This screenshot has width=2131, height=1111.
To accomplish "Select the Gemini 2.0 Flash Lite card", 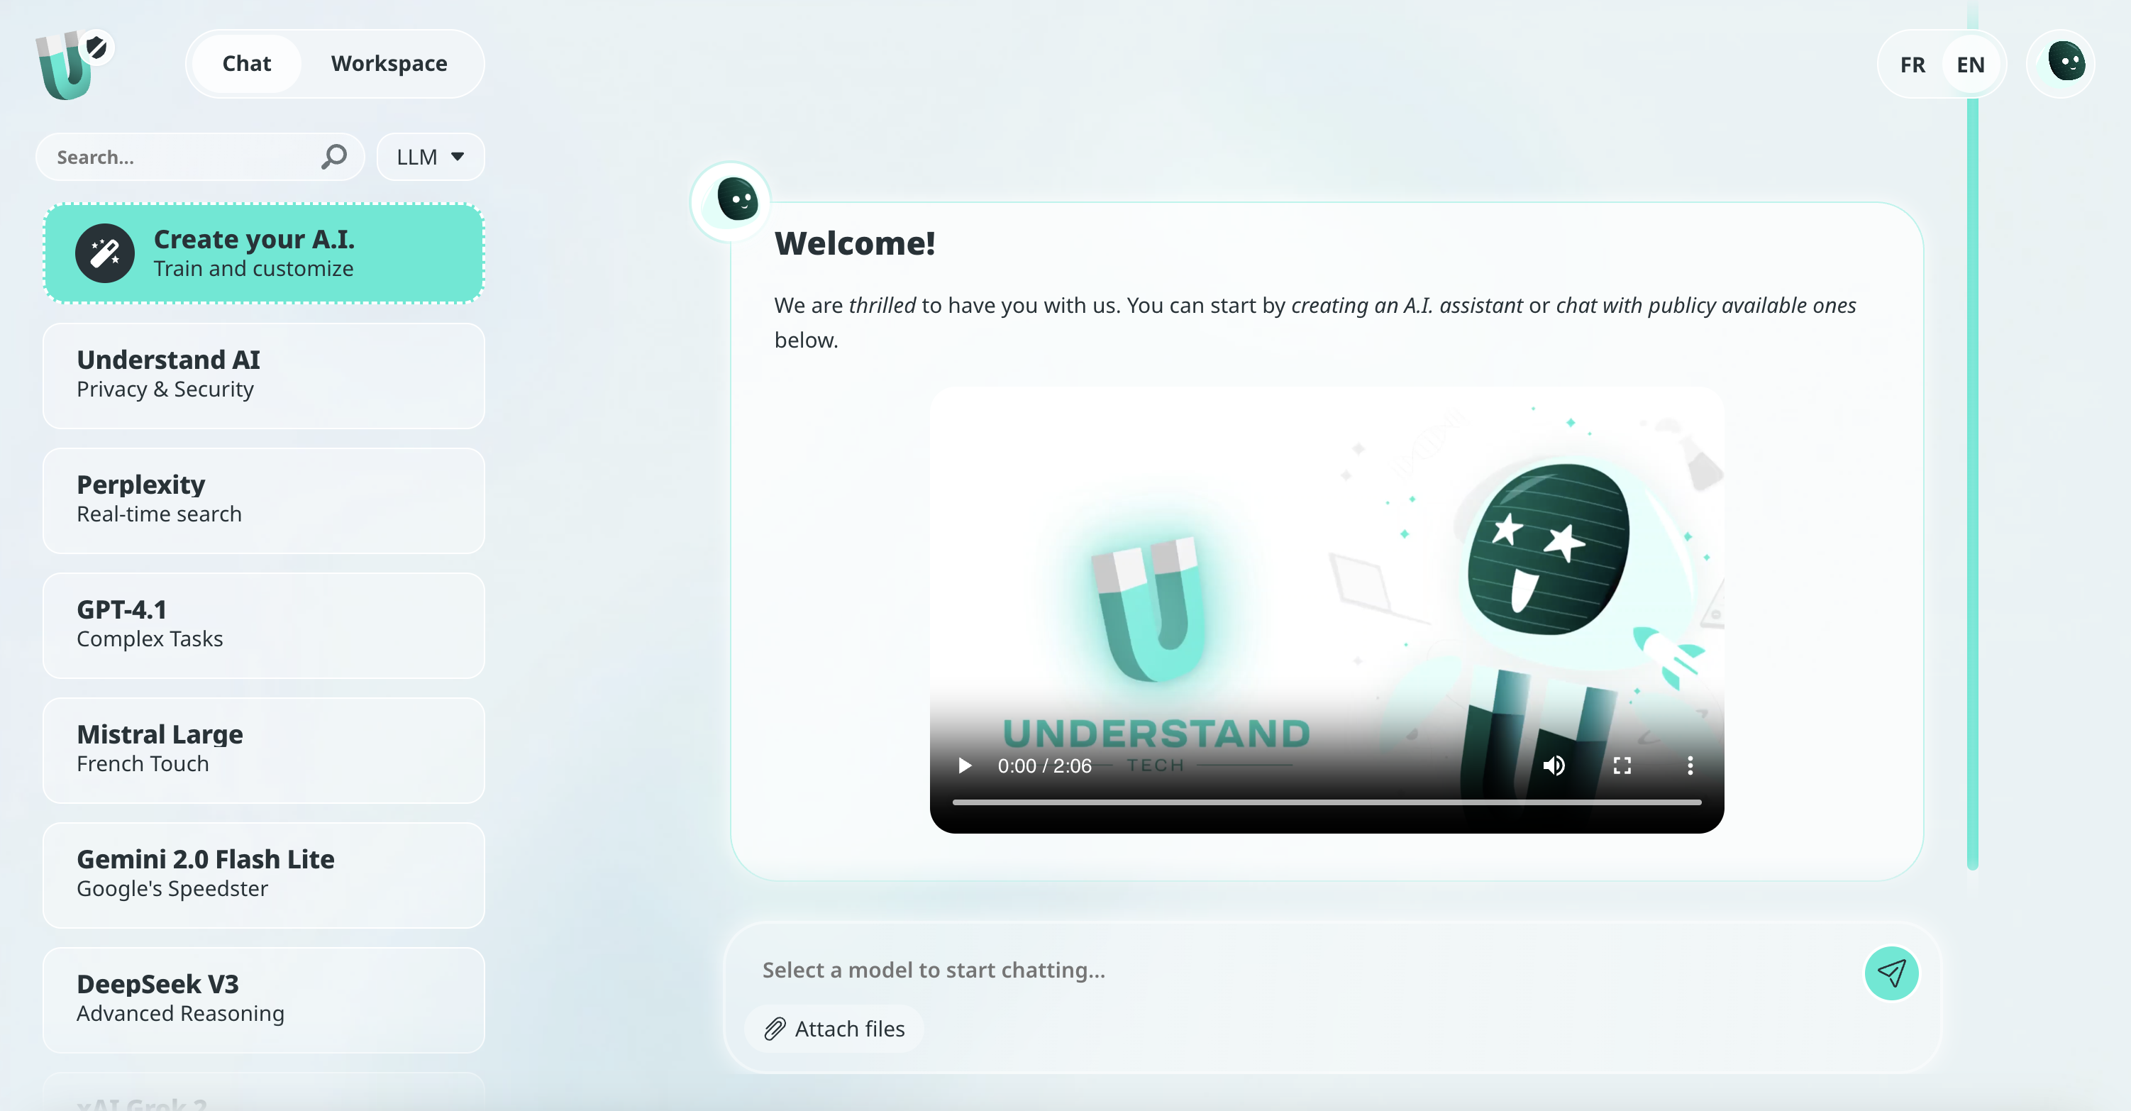I will [x=264, y=875].
